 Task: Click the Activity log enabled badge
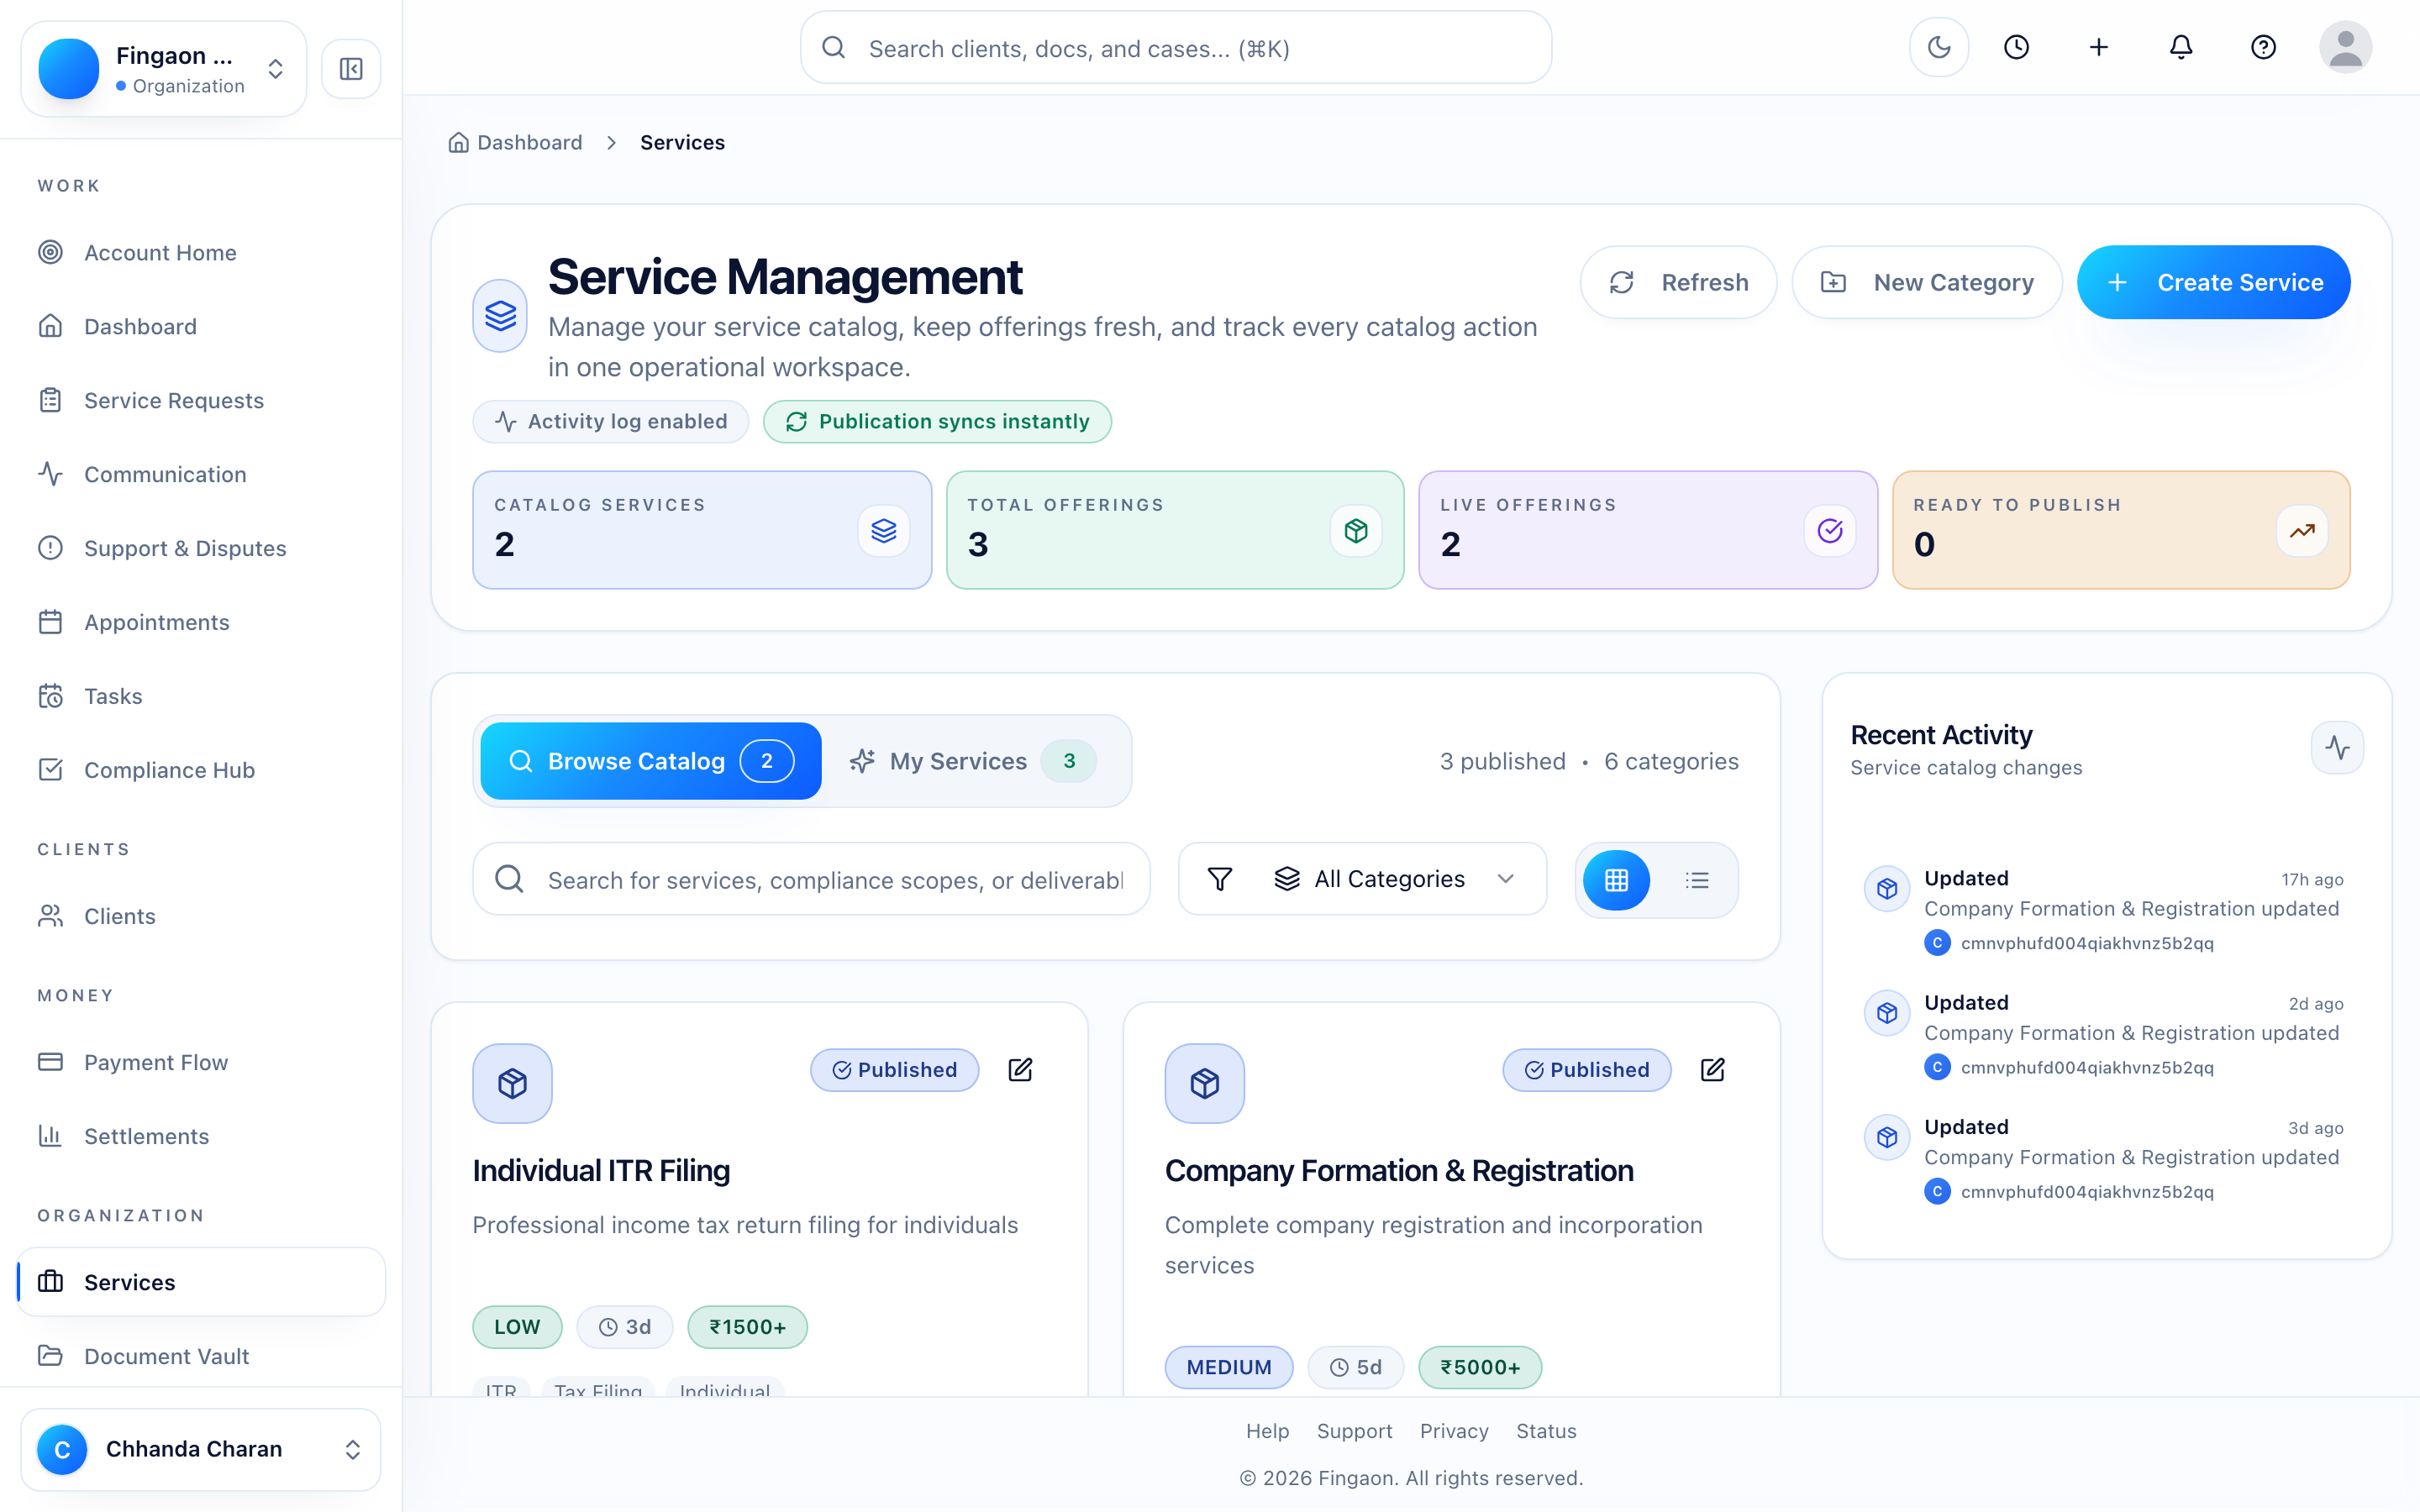611,422
